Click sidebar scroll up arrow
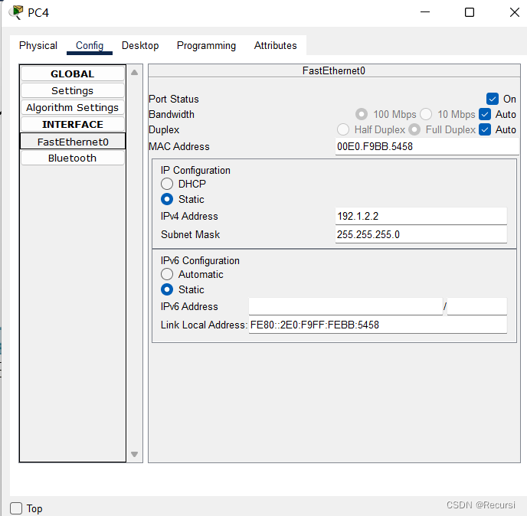The height and width of the screenshot is (516, 527). click(135, 72)
